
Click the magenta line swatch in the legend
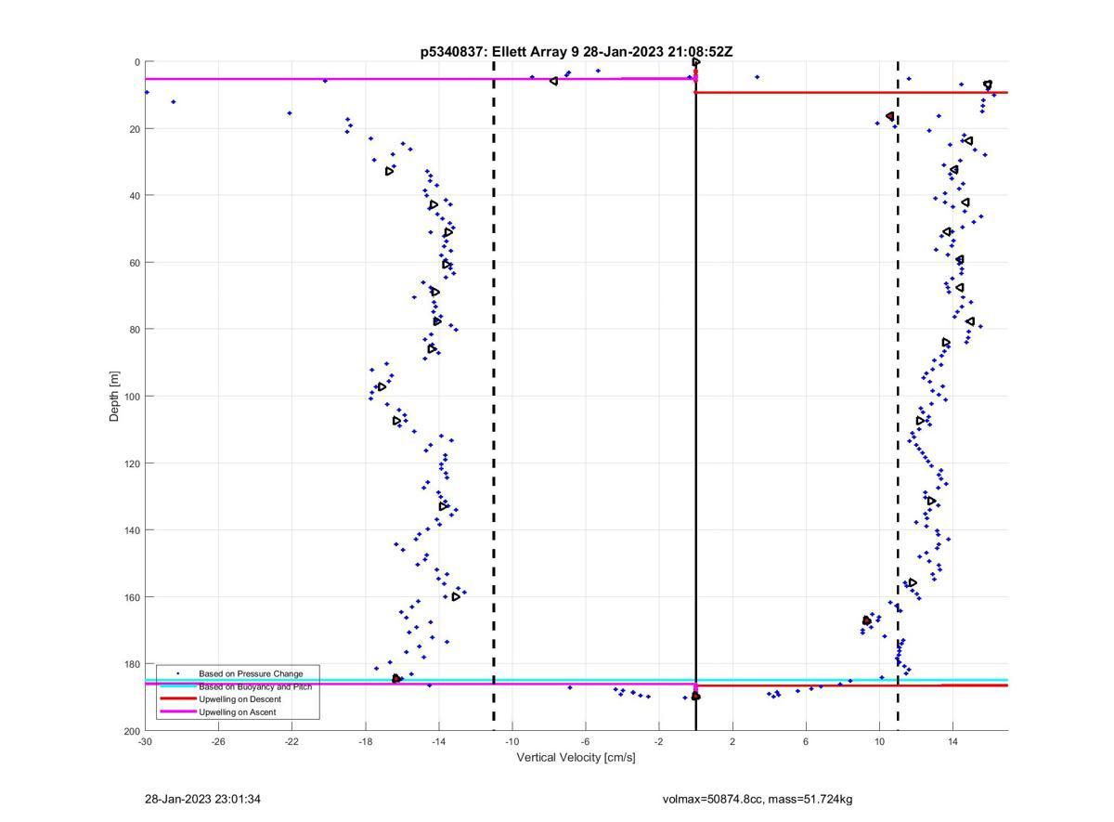coord(177,711)
